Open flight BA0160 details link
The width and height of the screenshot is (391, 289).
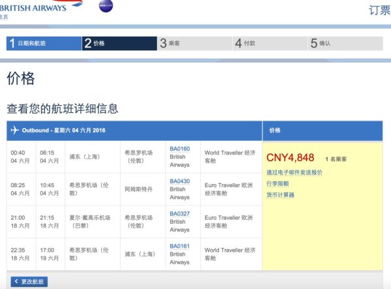[180, 149]
